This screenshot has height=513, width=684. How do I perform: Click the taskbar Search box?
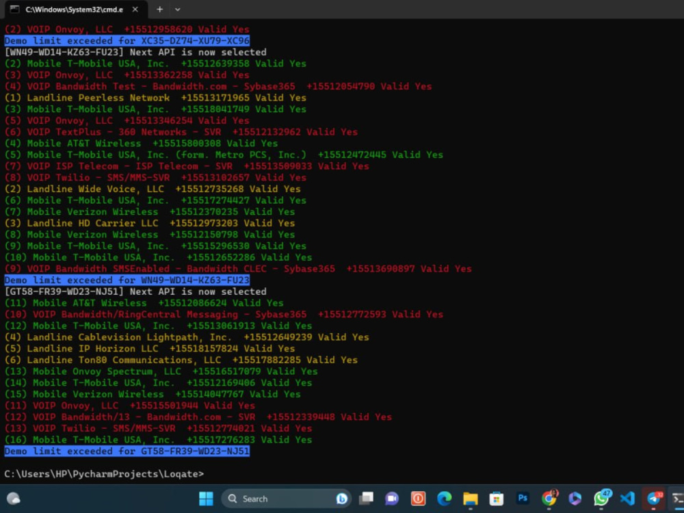point(286,499)
